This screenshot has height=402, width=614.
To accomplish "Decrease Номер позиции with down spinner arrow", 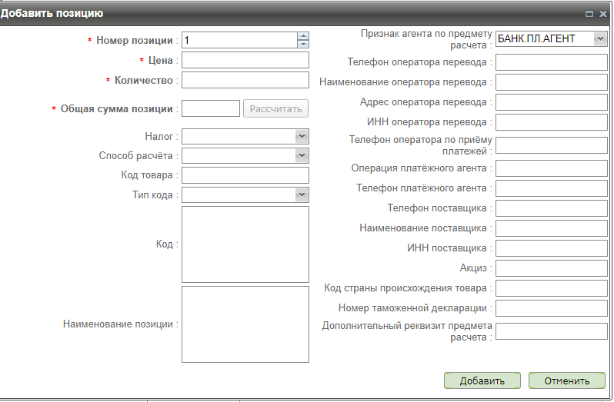I will pos(303,43).
